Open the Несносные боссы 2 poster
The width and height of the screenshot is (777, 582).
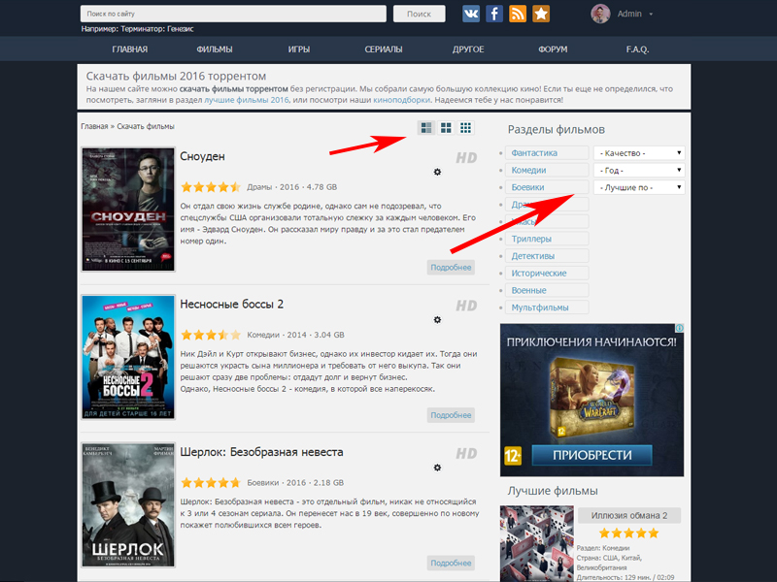pos(128,357)
